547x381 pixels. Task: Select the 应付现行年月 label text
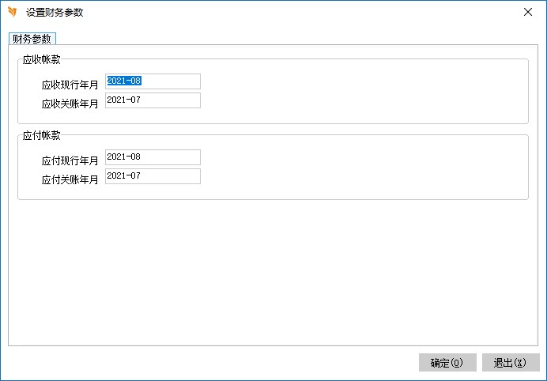tap(70, 160)
